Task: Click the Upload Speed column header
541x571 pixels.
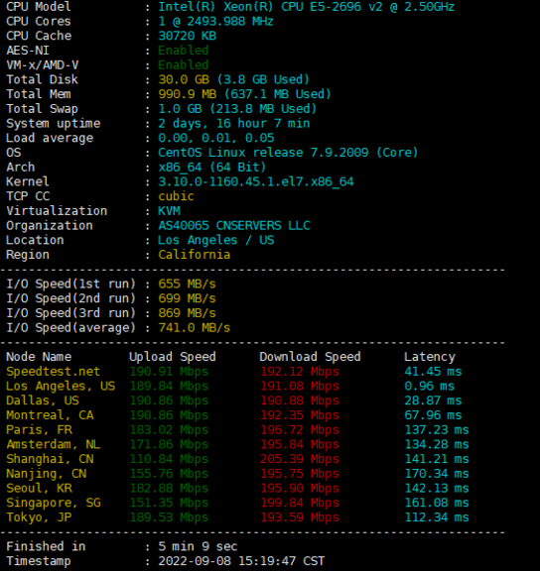Action: (173, 357)
